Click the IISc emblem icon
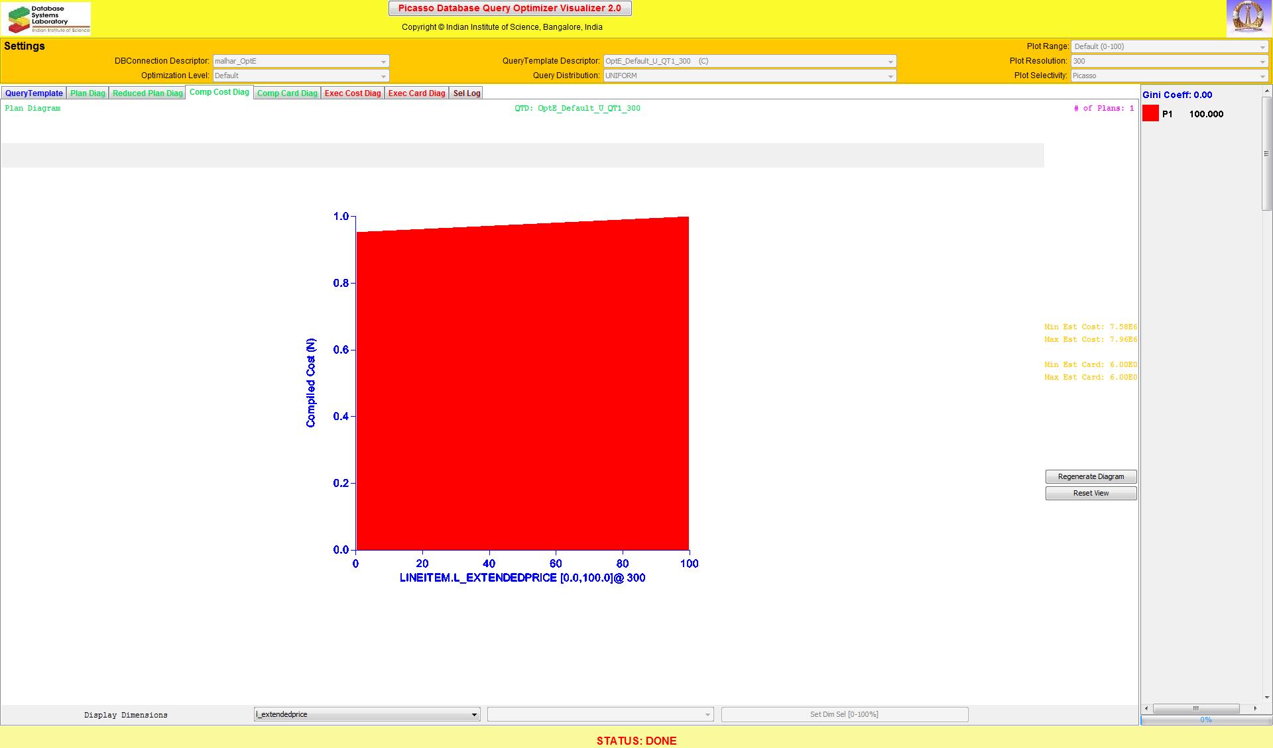This screenshot has width=1273, height=748. click(x=1248, y=18)
